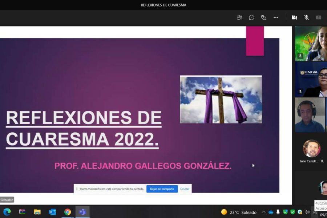Screen dimensions: 327x218
Task: Open Microsoft Edge from the taskbar
Action: [x=7, y=212]
